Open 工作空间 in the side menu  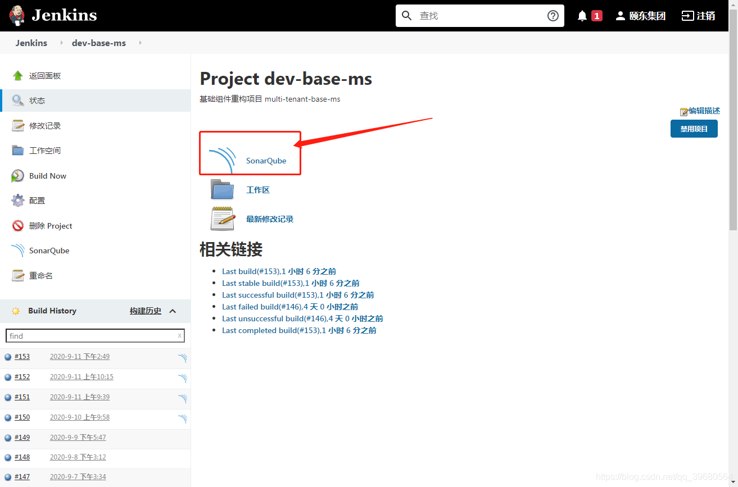tap(45, 151)
